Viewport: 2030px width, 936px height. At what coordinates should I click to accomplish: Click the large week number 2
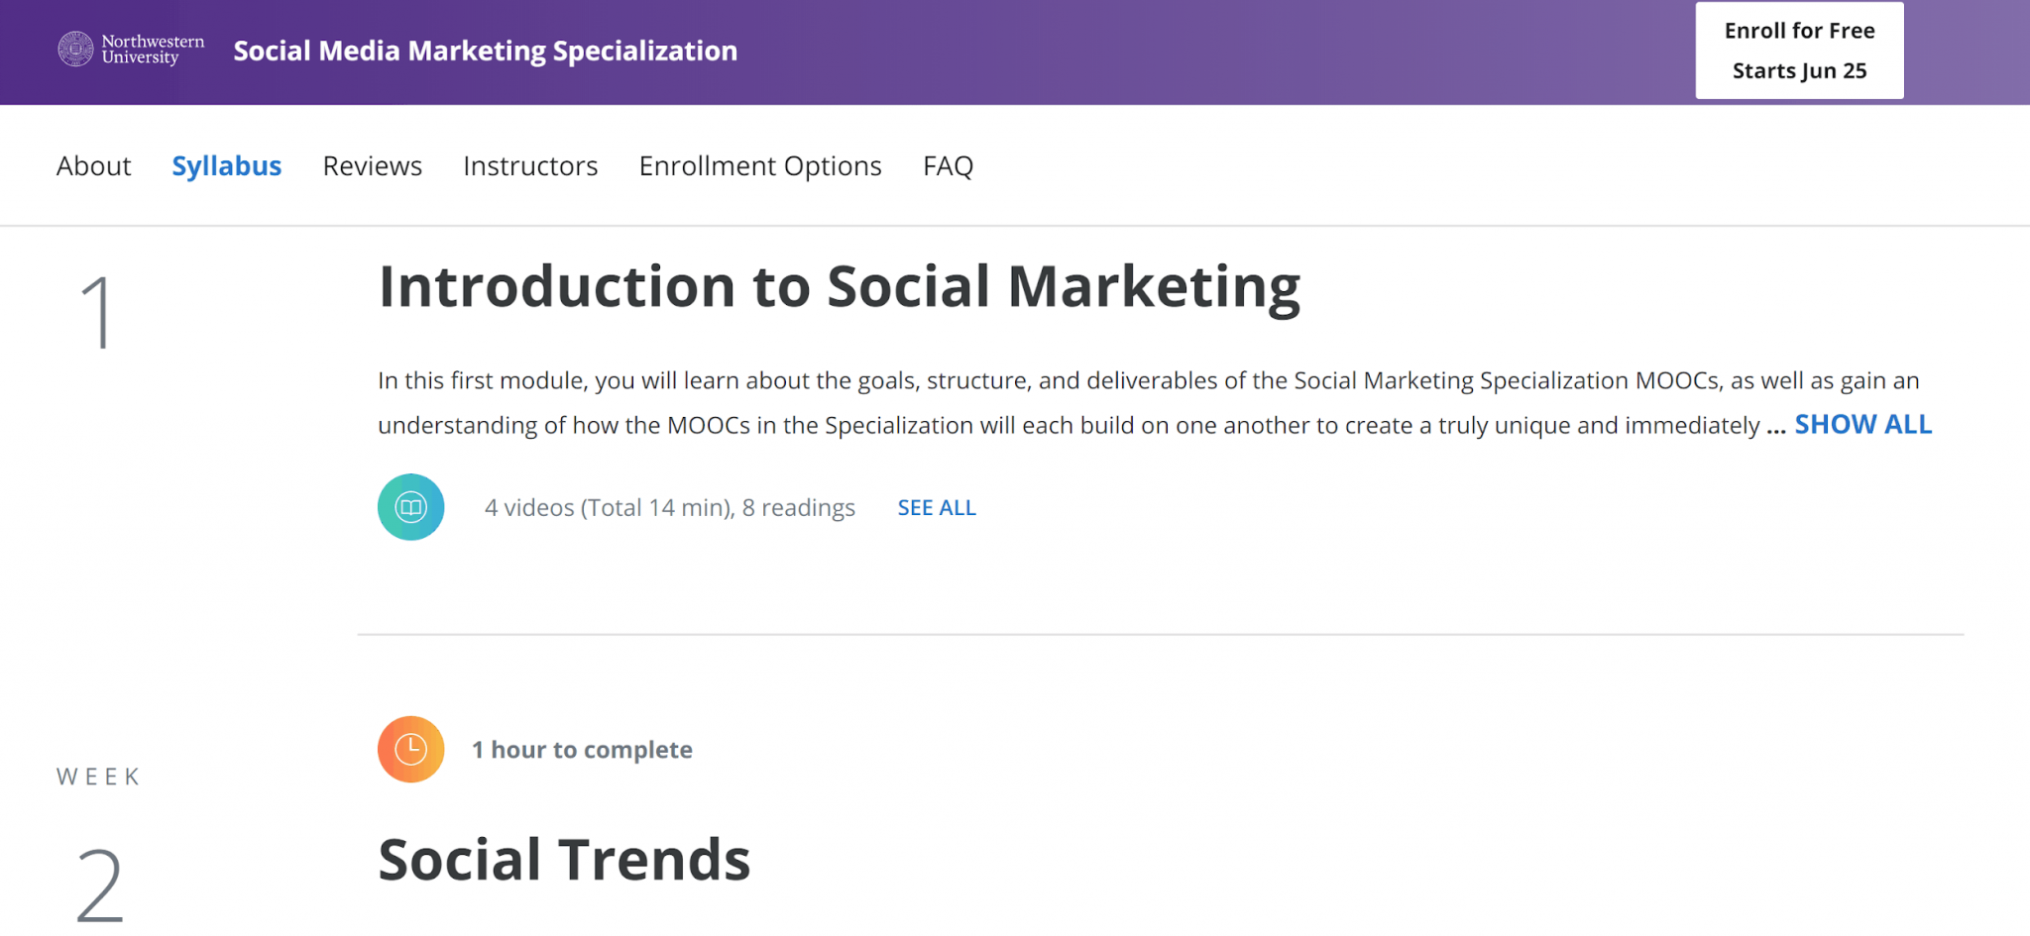pyautogui.click(x=100, y=884)
